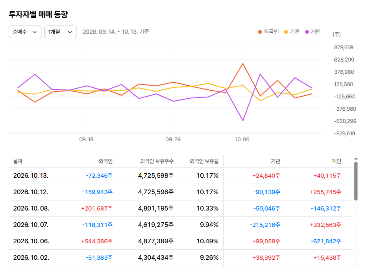Click the -159,943주 foreign value

coord(97,192)
